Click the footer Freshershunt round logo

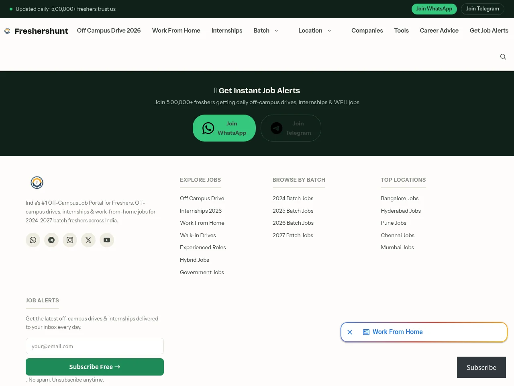click(37, 183)
